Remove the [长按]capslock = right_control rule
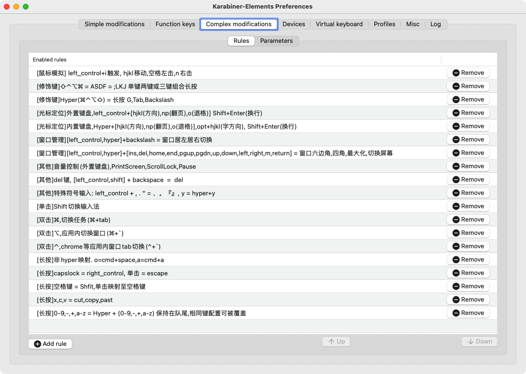This screenshot has height=374, width=526. coord(468,273)
